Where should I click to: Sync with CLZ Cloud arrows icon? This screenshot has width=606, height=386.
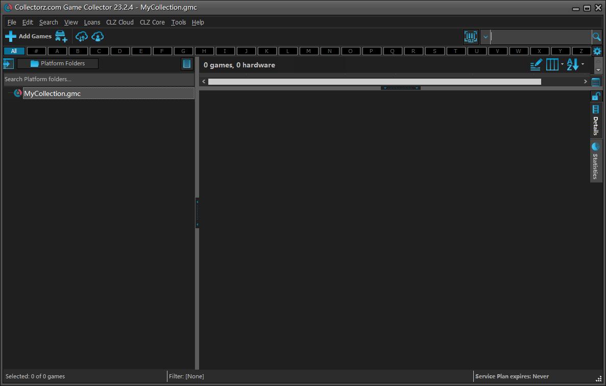[82, 36]
